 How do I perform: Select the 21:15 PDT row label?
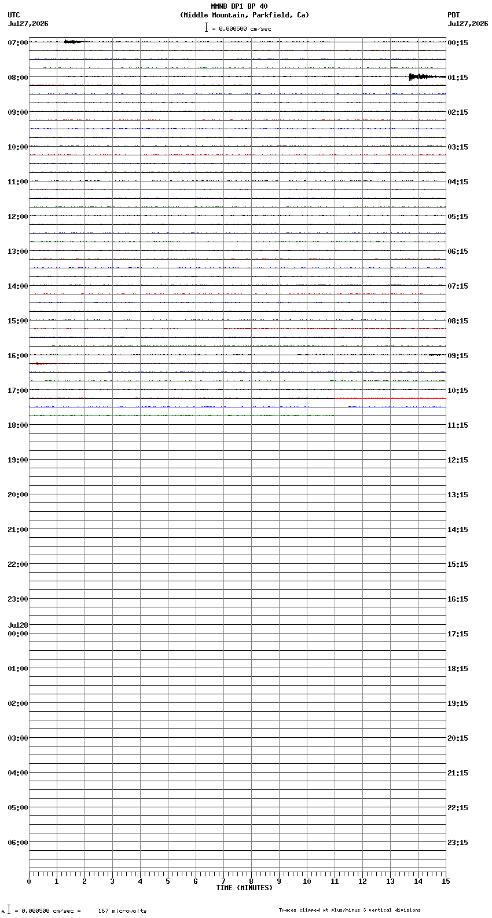pyautogui.click(x=458, y=773)
